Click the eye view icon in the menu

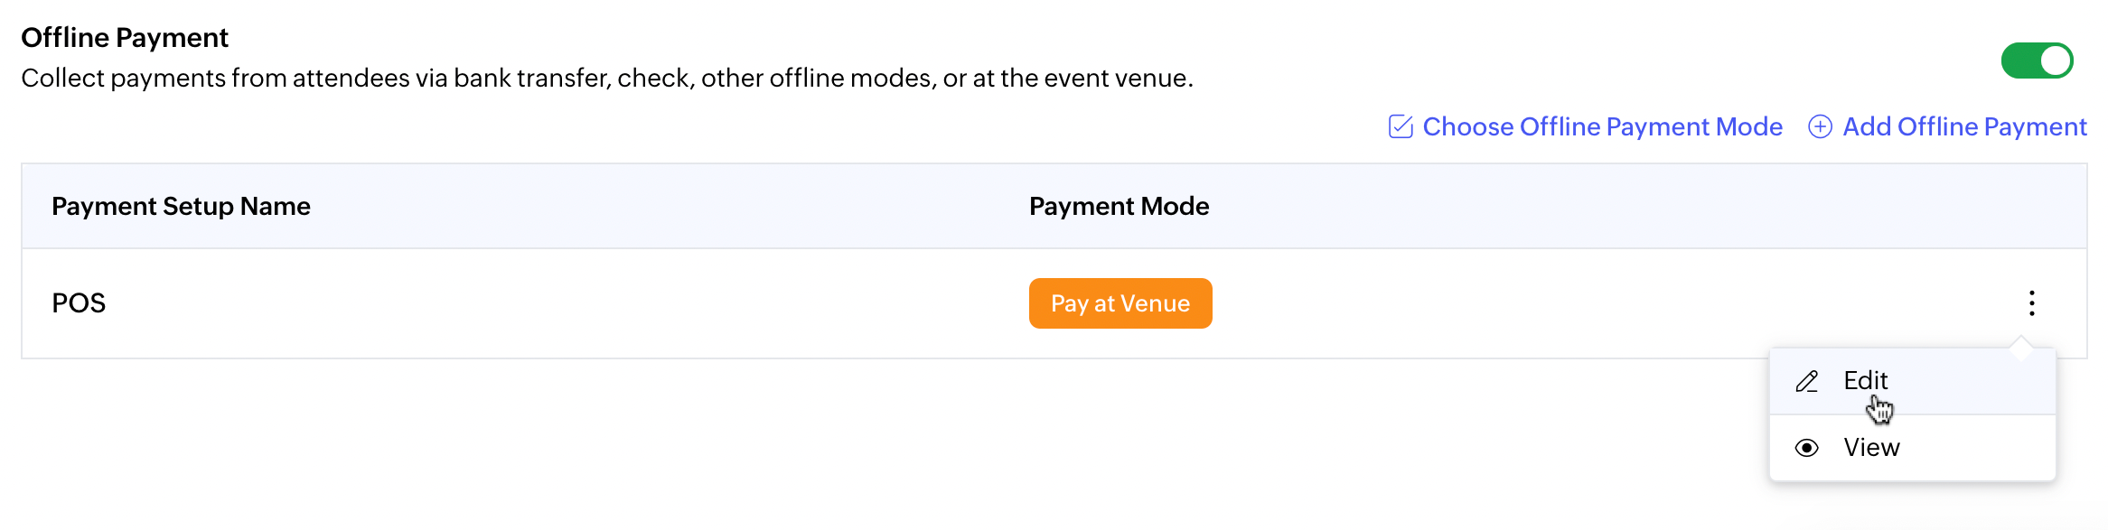1806,448
